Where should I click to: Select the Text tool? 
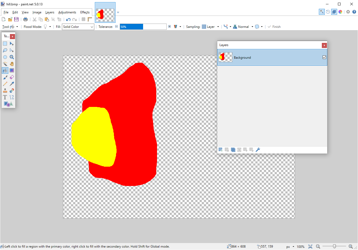coord(5,97)
